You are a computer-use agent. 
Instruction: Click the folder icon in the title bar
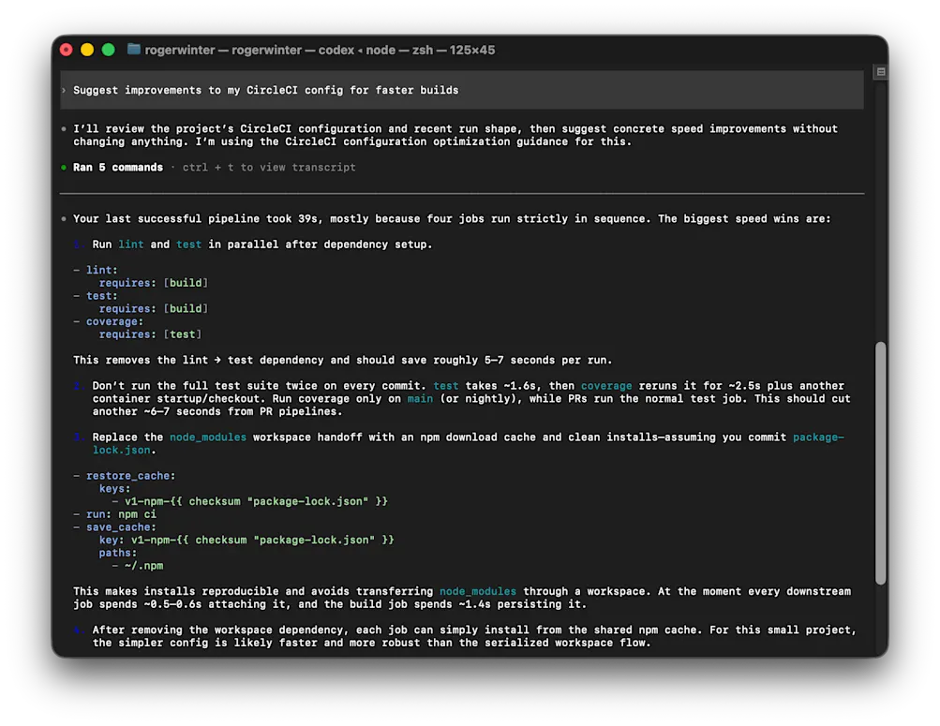pyautogui.click(x=134, y=50)
